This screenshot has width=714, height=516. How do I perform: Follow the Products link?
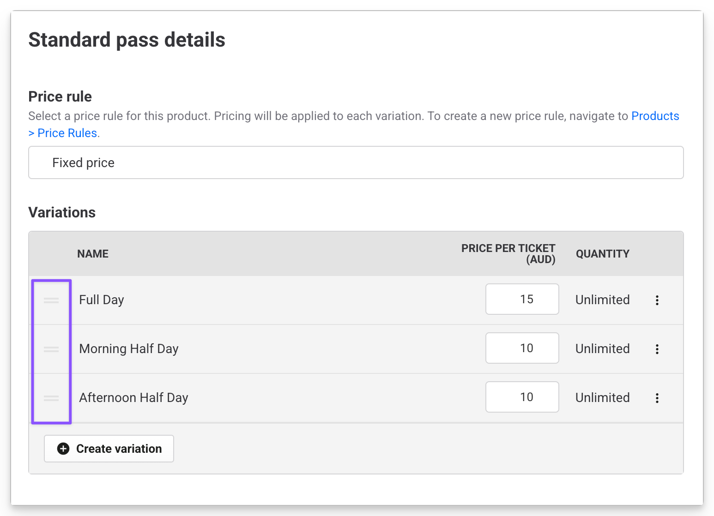[655, 116]
